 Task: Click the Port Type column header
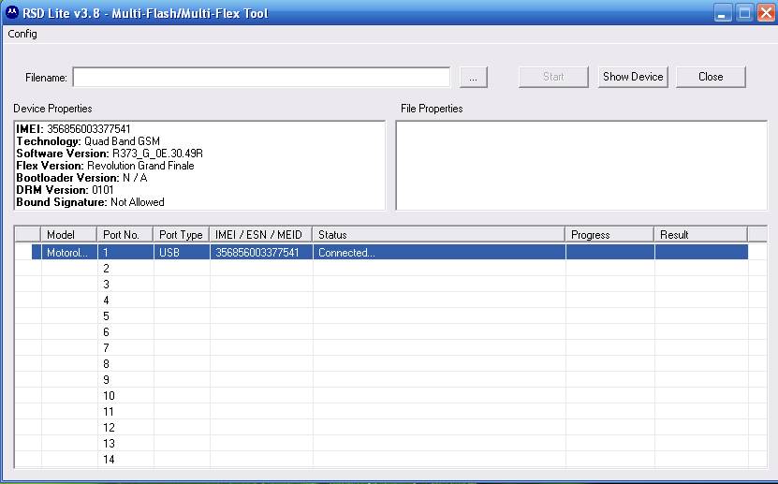[181, 235]
